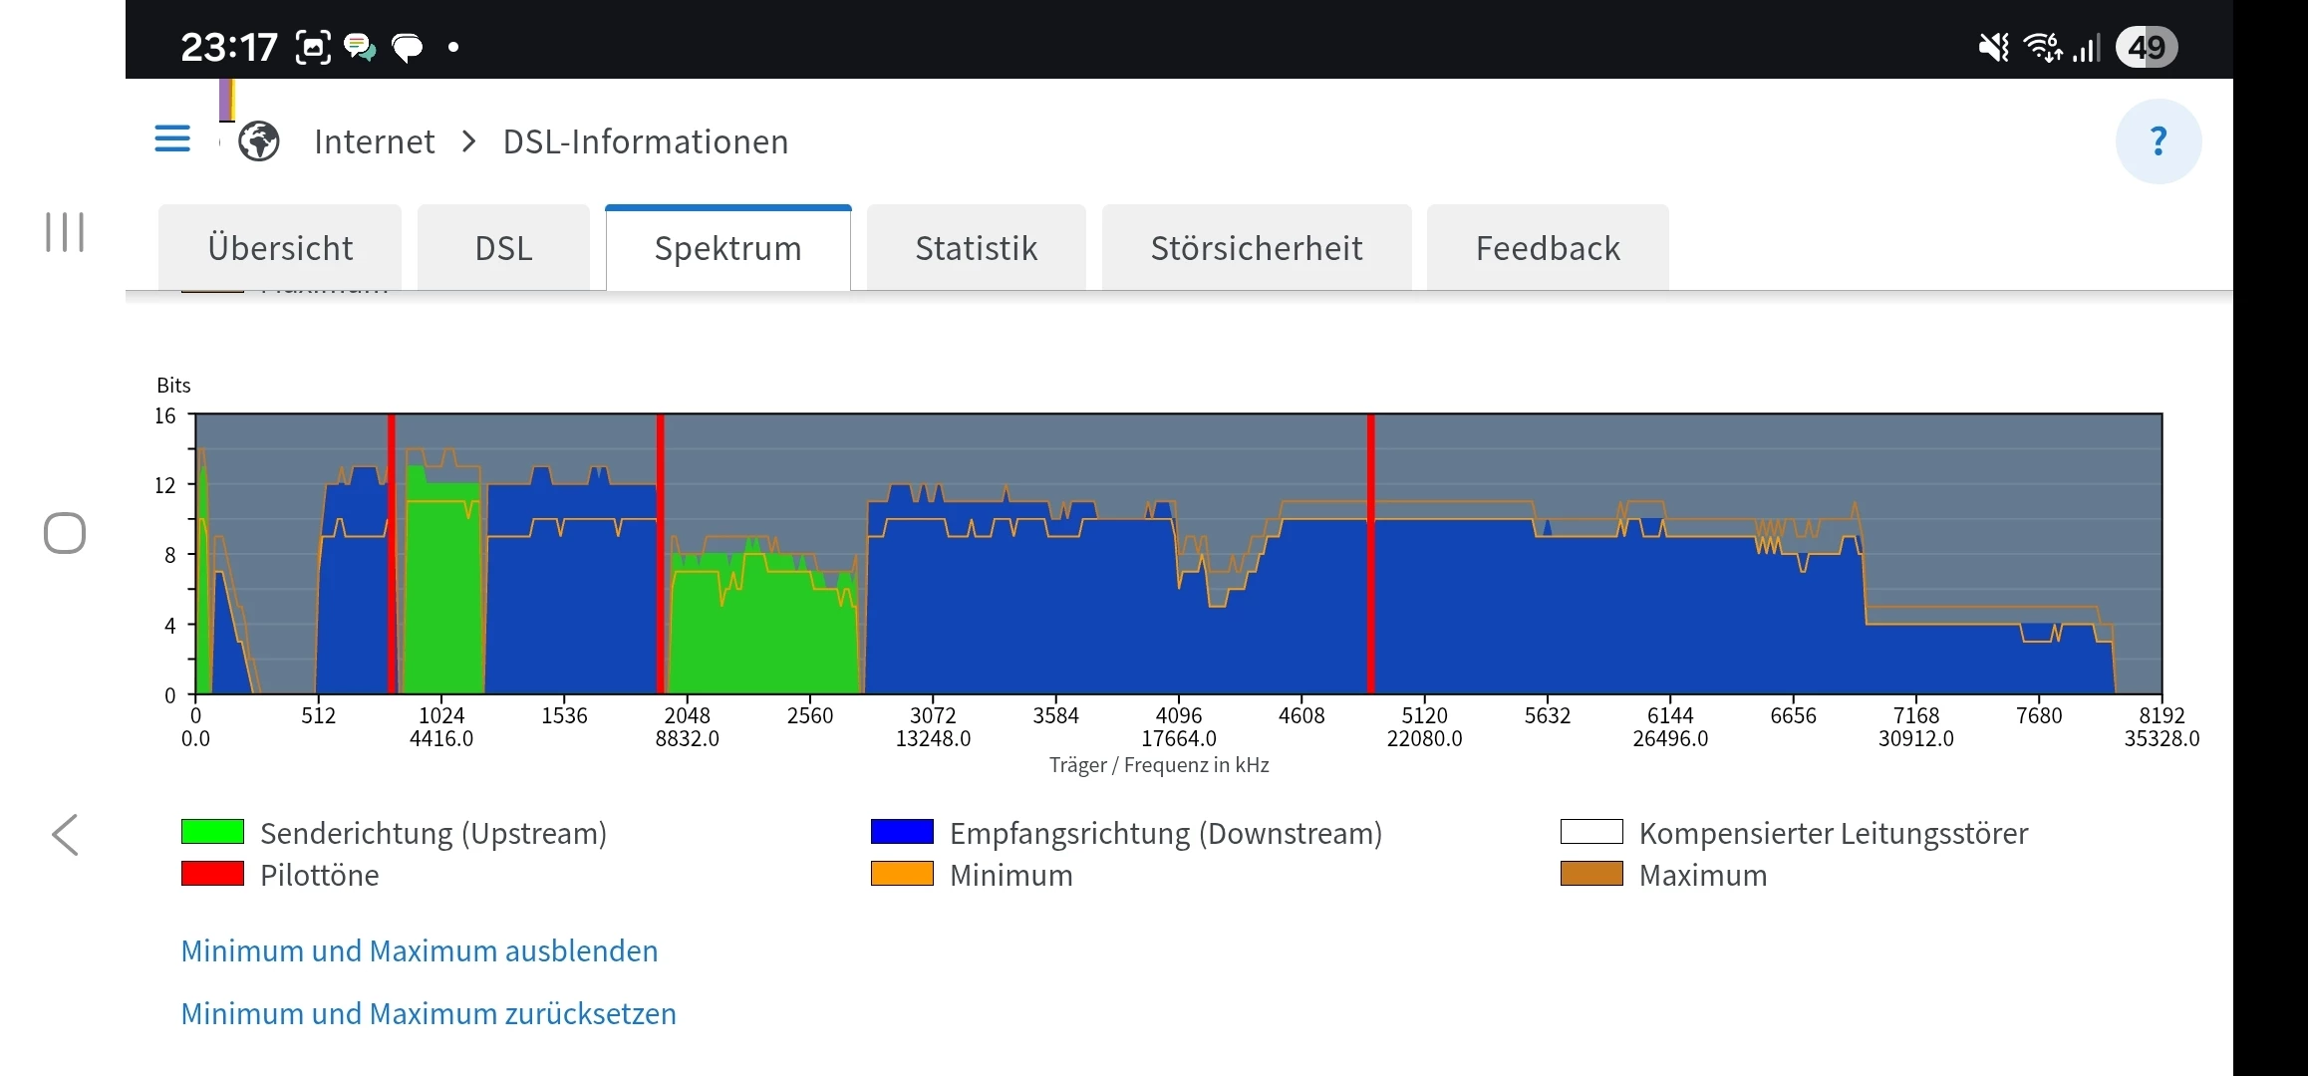Viewport: 2308px width, 1076px height.
Task: Click 'Minimum und Maximum ausblenden' link
Action: click(419, 950)
